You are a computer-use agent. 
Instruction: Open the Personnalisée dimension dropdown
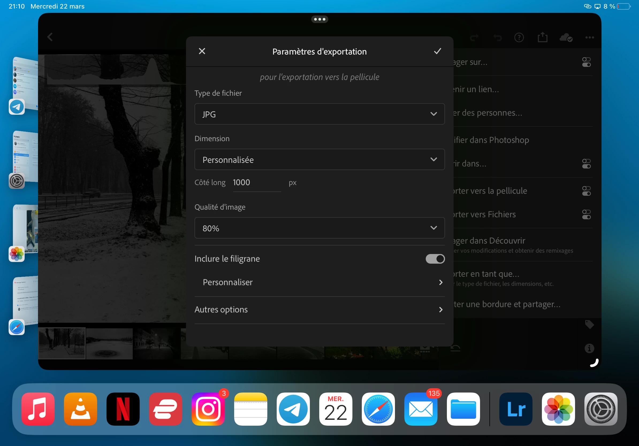[x=319, y=159]
